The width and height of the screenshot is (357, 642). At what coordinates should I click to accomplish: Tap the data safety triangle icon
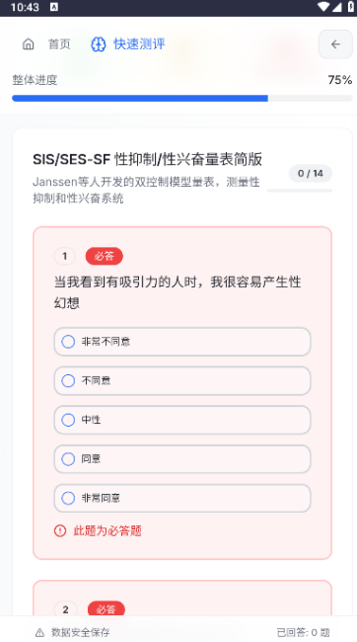click(x=39, y=632)
